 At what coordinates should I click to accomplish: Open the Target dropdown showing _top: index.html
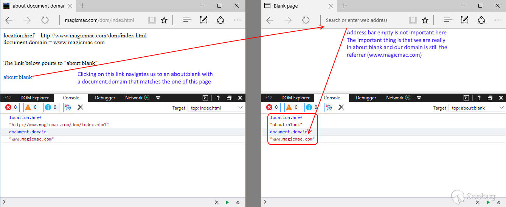(216, 108)
